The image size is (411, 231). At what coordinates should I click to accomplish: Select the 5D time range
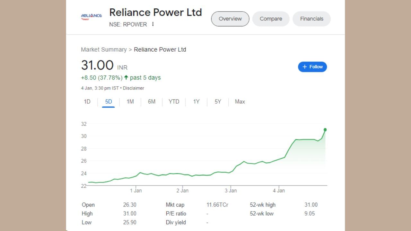coord(109,102)
